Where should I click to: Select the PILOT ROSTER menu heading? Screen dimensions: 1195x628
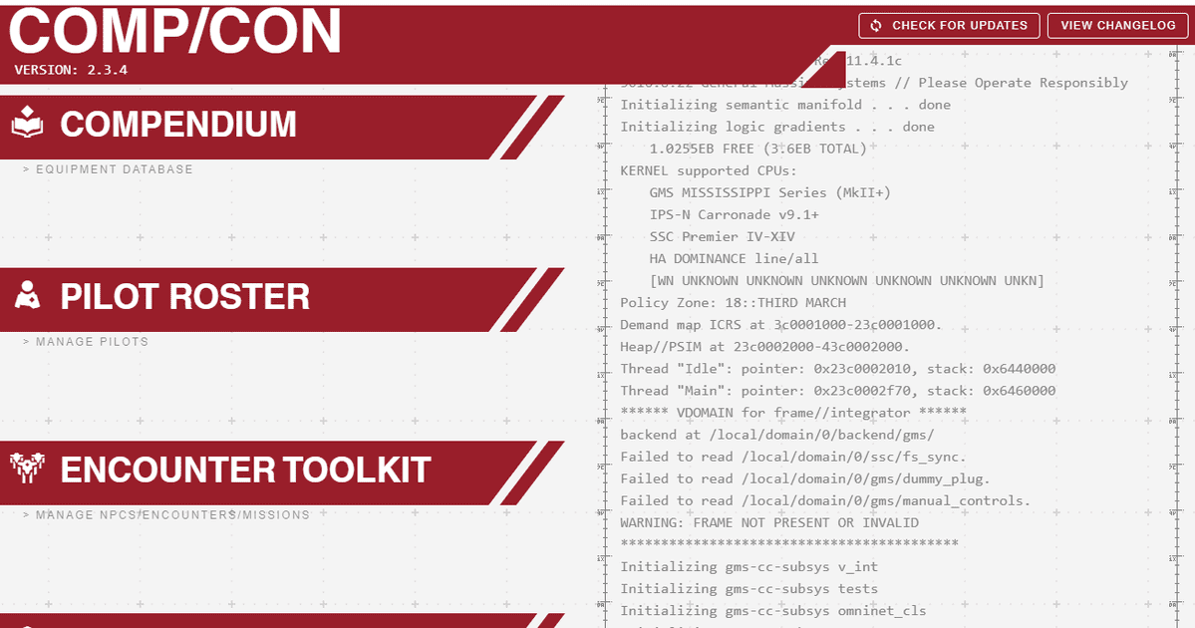pos(184,297)
